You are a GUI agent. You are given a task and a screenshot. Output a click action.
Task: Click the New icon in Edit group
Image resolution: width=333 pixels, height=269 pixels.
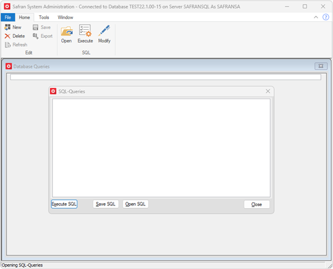pos(7,27)
